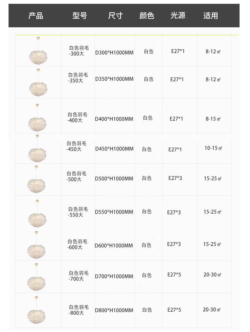Click the 700 size feather lamp picture
Viewport: 250px width, 332px height.
pyautogui.click(x=36, y=277)
